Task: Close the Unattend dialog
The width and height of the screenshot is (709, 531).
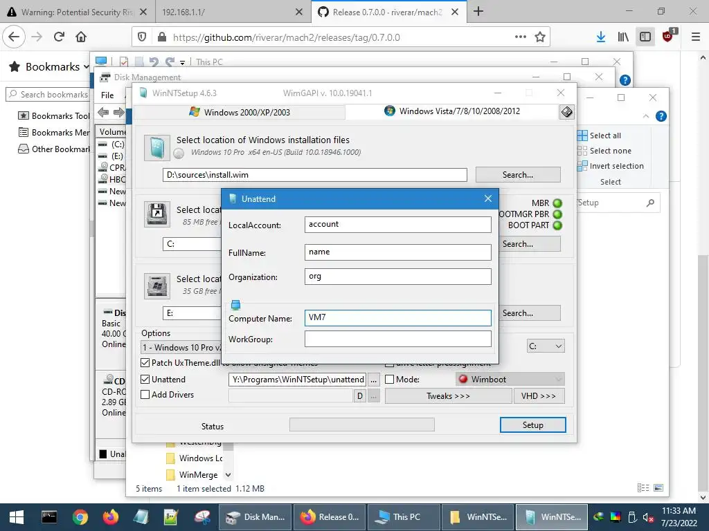Action: point(488,198)
